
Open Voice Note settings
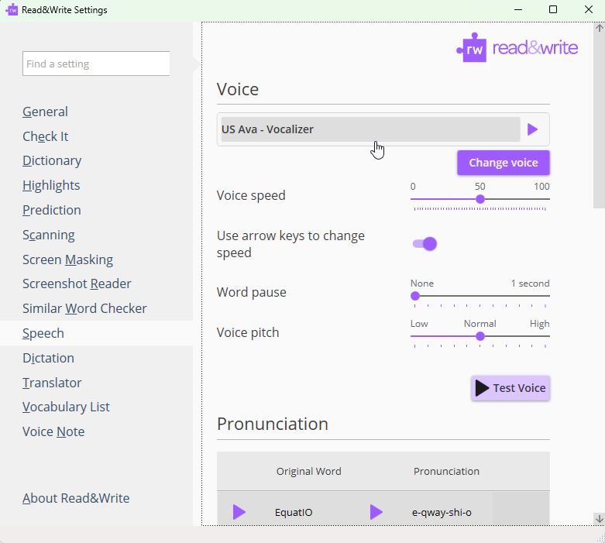[53, 431]
